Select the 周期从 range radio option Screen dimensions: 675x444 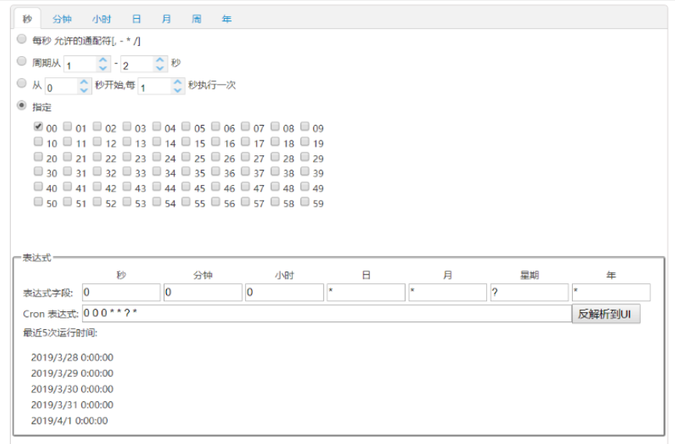22,61
